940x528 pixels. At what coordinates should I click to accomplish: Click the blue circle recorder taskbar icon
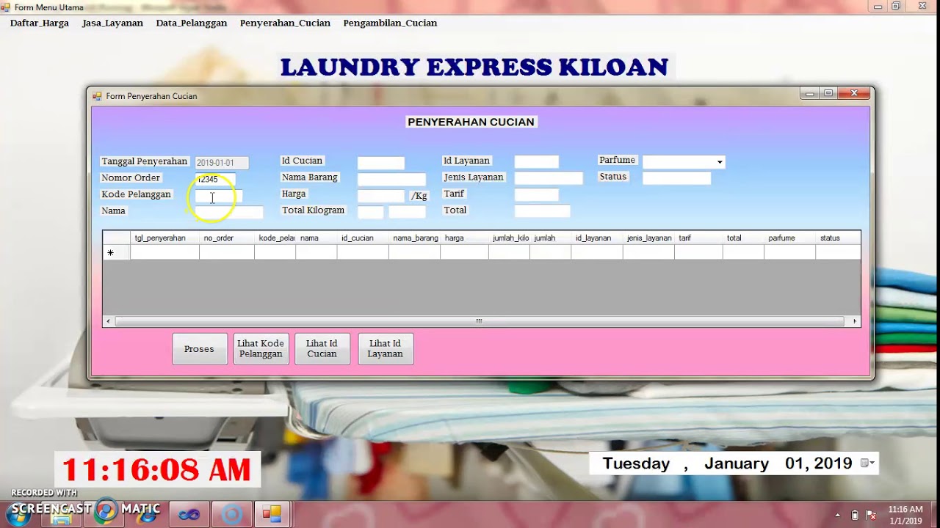coord(231,515)
